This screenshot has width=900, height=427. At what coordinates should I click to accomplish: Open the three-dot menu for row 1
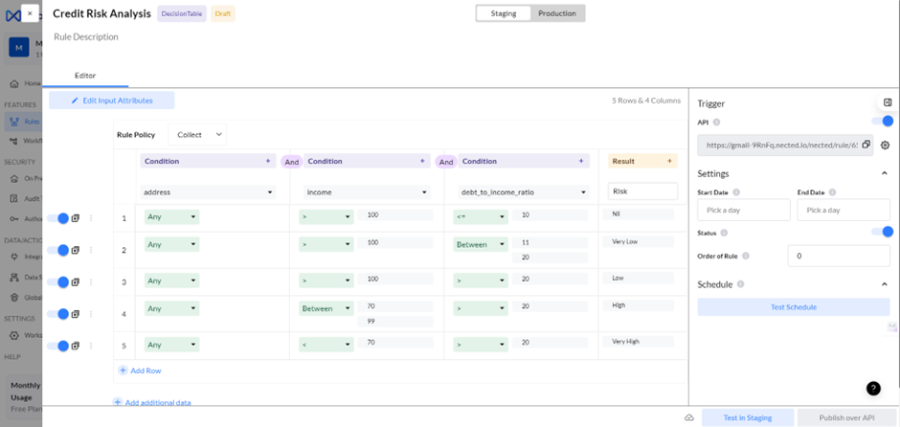(x=91, y=218)
